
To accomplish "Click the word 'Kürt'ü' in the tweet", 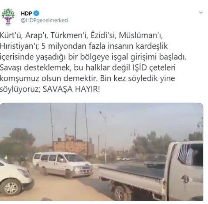I will [x=11, y=35].
